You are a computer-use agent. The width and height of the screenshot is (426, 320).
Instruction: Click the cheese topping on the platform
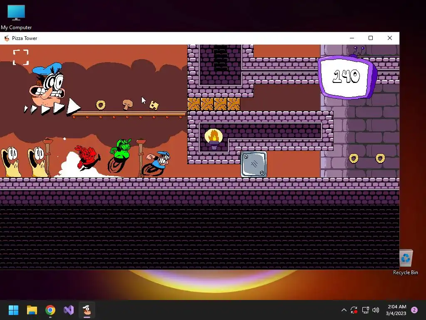point(154,105)
